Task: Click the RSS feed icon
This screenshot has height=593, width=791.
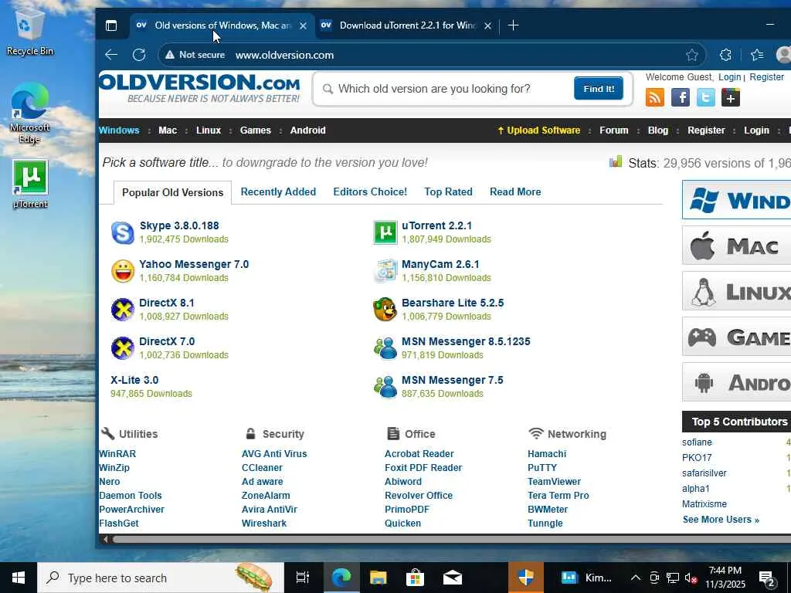Action: [655, 97]
